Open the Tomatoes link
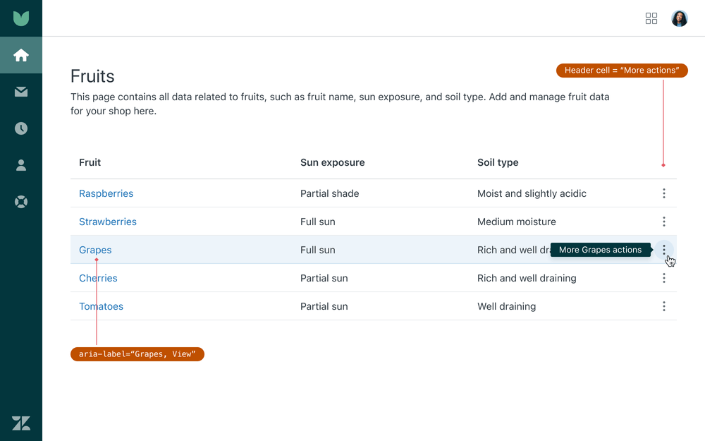The height and width of the screenshot is (441, 705). coord(101,306)
